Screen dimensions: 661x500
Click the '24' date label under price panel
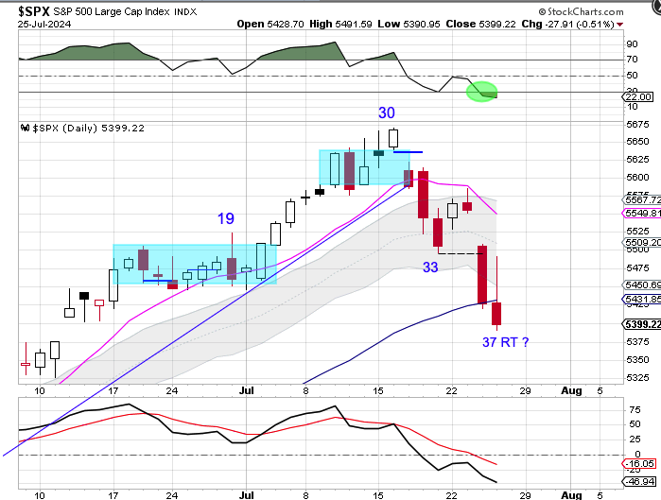pos(171,391)
